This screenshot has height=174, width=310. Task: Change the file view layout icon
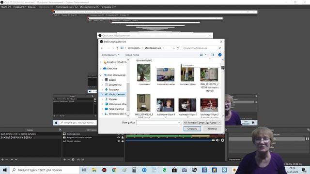point(201,55)
